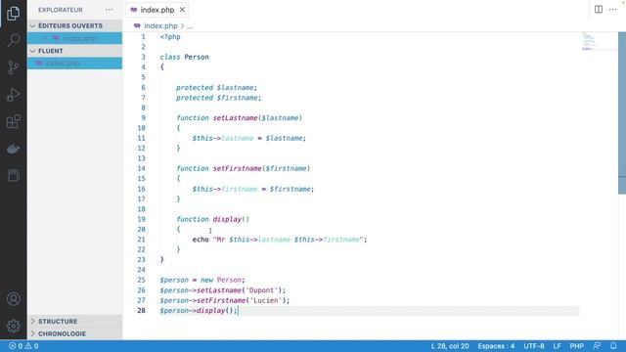Click line number 9 in gutter
This screenshot has width=626, height=352.
144,117
